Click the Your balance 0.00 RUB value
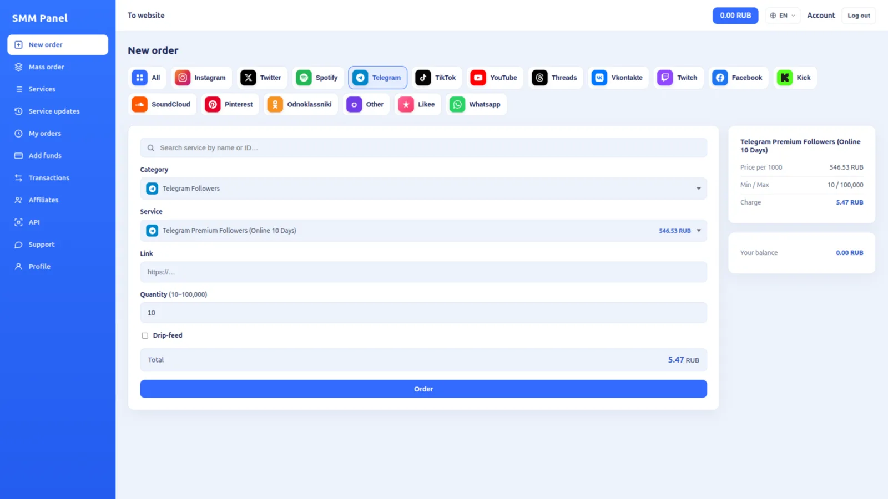888x499 pixels. click(x=850, y=253)
